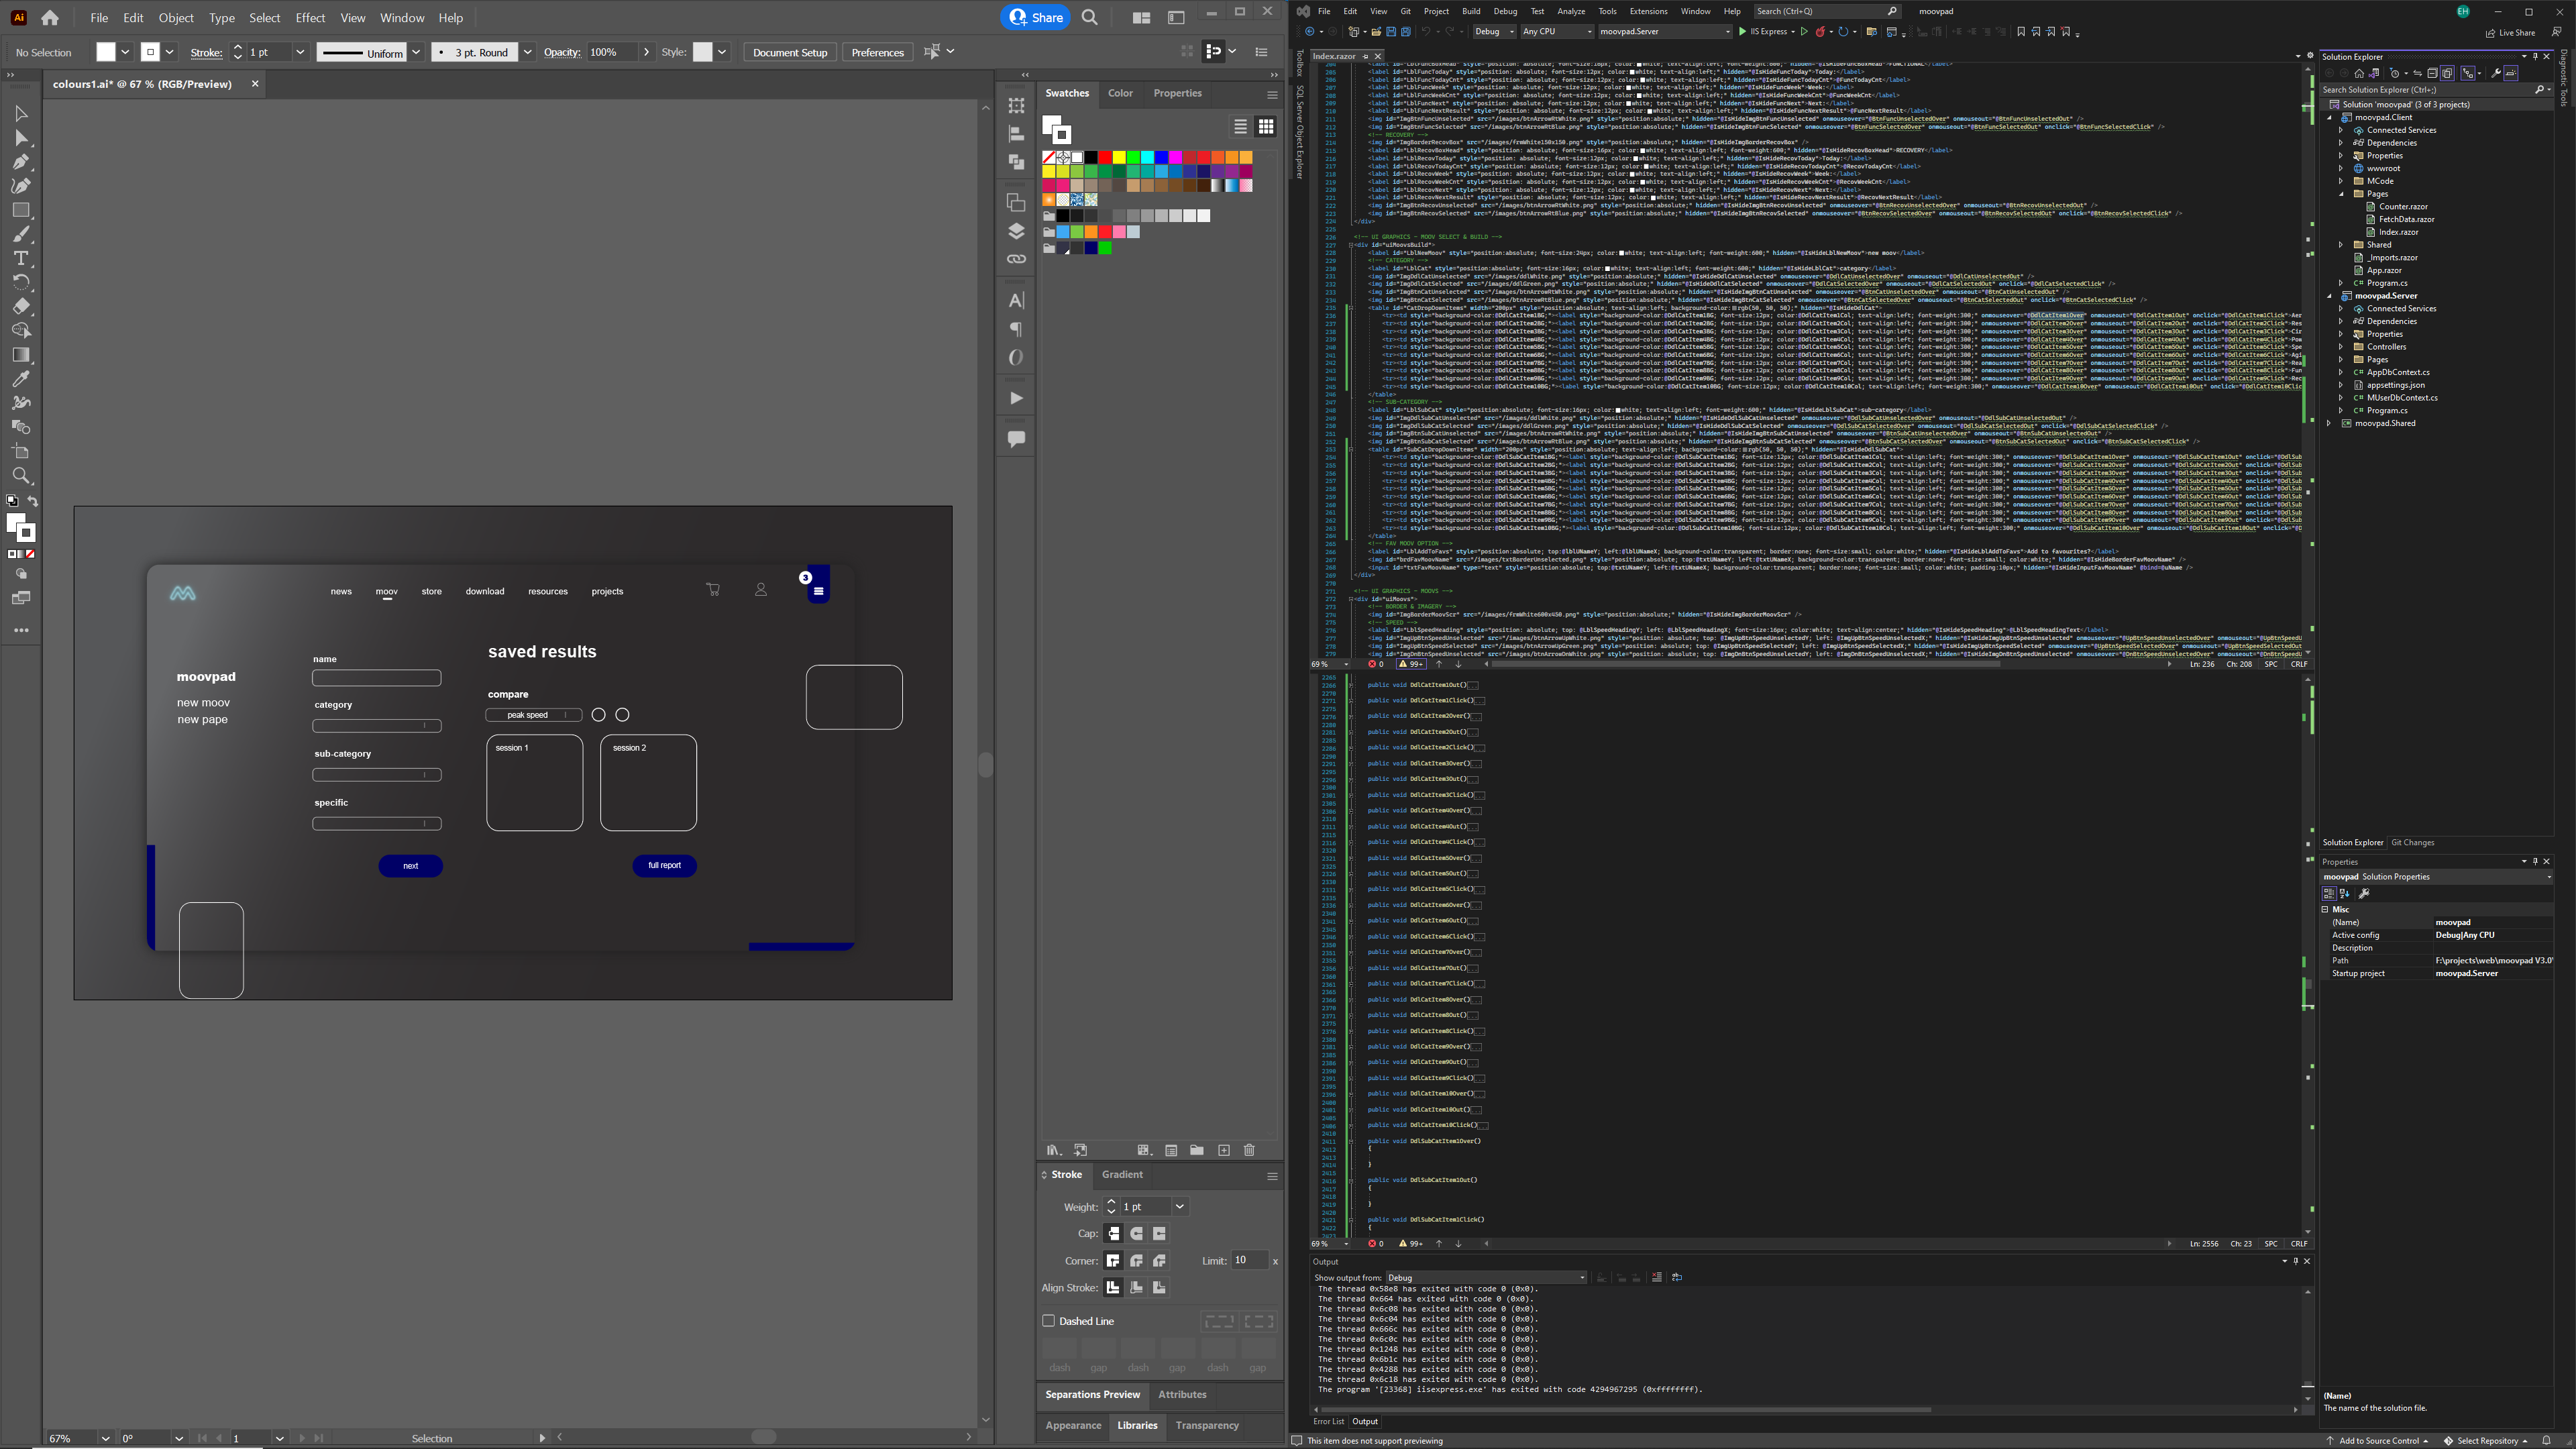Switch to the Git Changes tab
Screen dimensions: 2576x1449
pos(2412,843)
